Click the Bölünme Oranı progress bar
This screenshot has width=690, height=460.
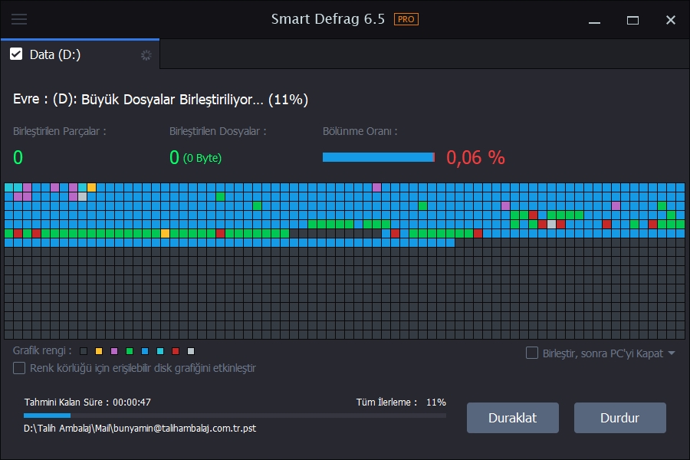(x=379, y=156)
